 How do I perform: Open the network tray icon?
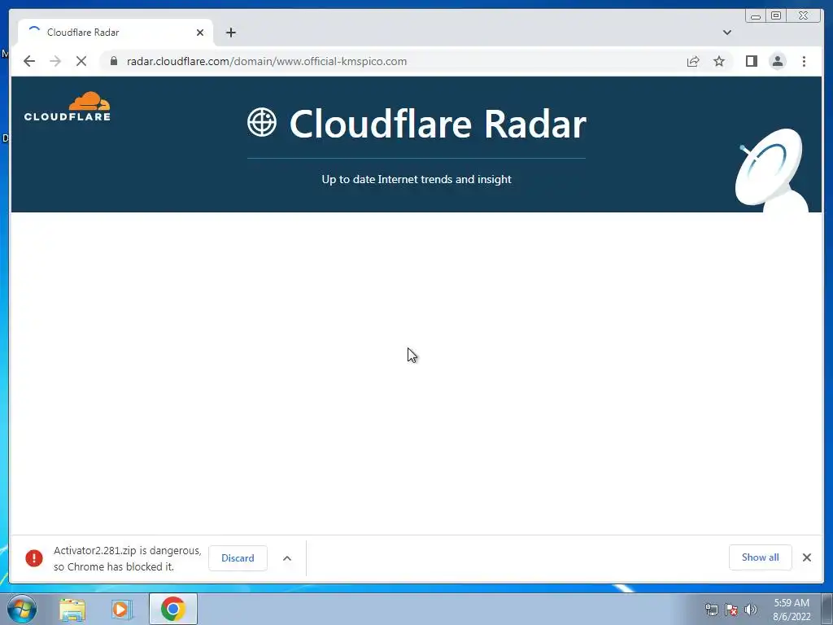click(x=711, y=610)
